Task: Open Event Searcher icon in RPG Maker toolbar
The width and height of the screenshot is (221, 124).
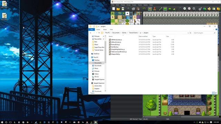Action: tap(214, 9)
